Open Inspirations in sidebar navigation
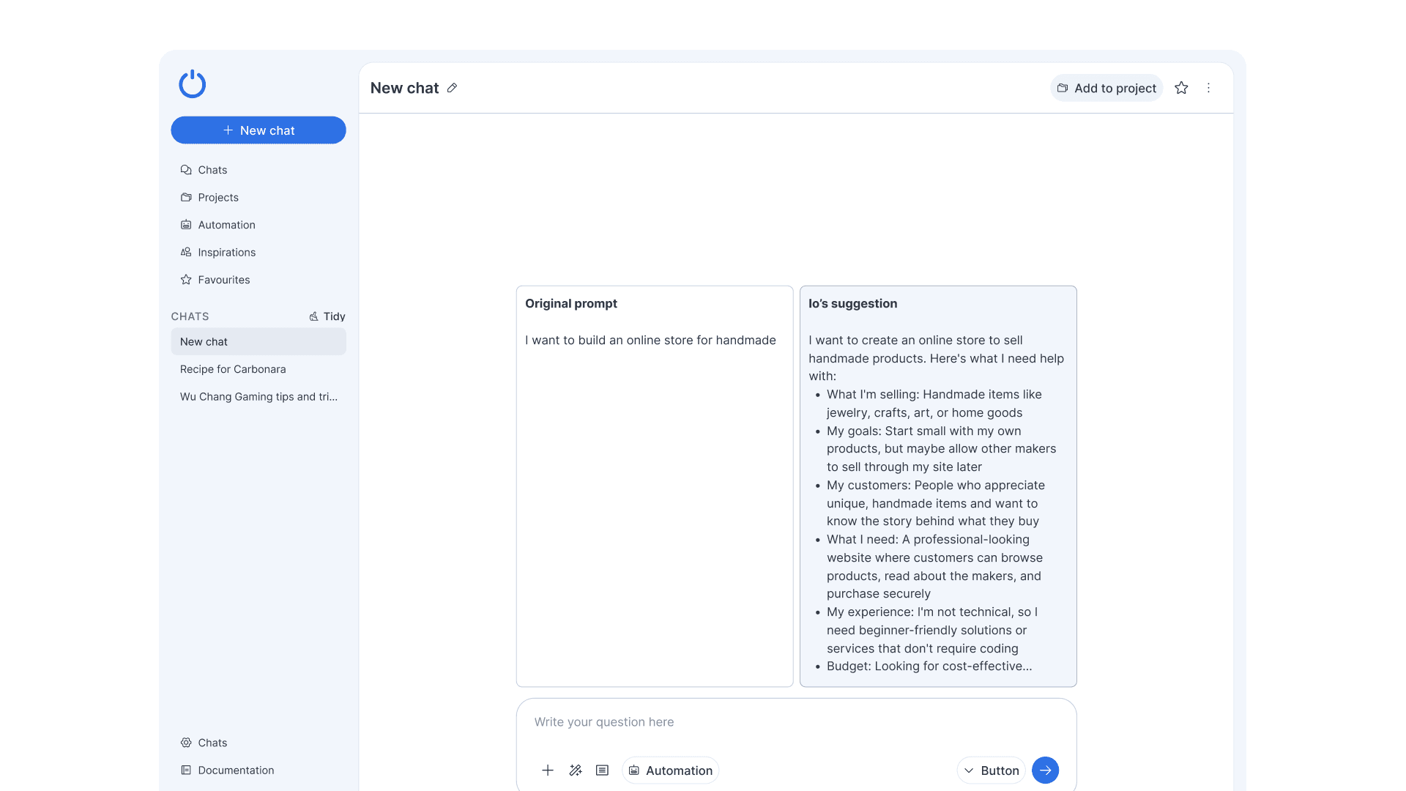The height and width of the screenshot is (791, 1406). click(226, 253)
